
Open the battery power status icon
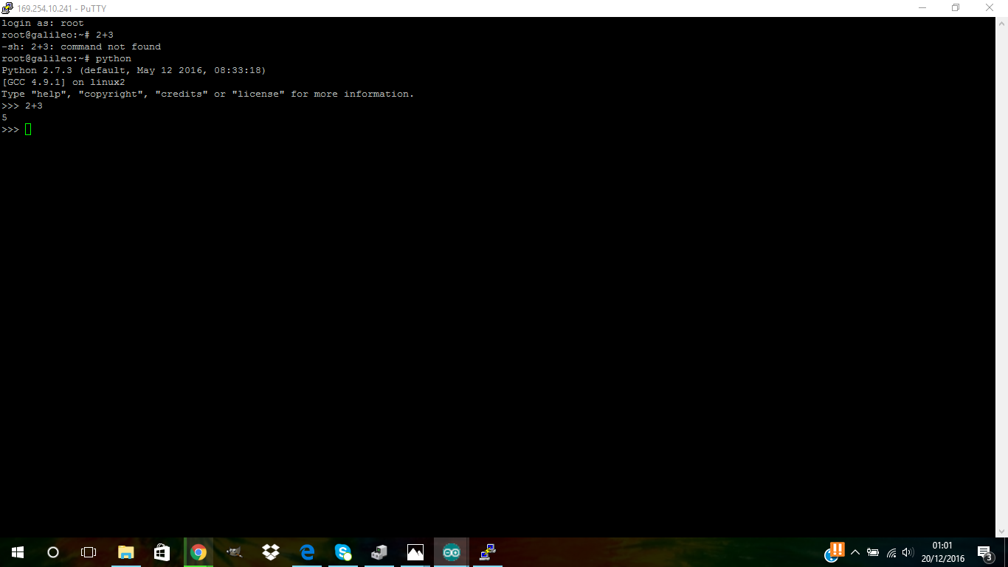[x=873, y=552]
